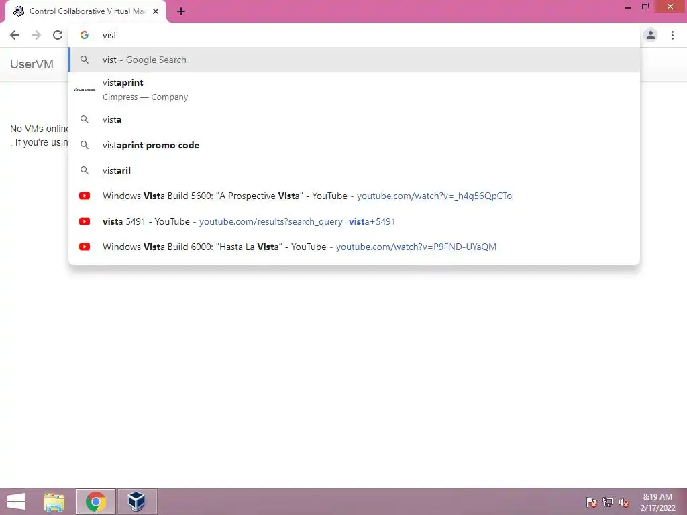Click the magnifier icon beside 'vistaprint promo code'
Viewport: 687px width, 515px height.
[x=85, y=145]
